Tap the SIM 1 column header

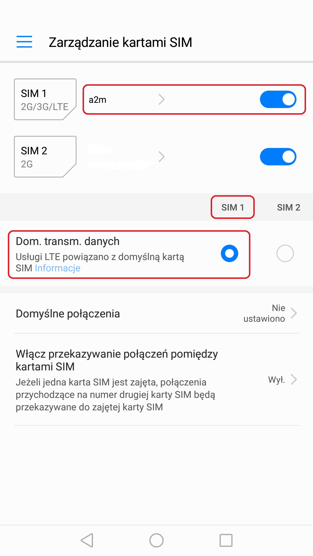pyautogui.click(x=232, y=207)
